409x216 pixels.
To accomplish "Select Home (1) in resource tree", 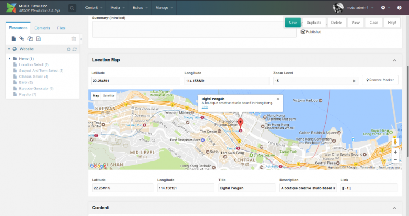I will 26,58.
